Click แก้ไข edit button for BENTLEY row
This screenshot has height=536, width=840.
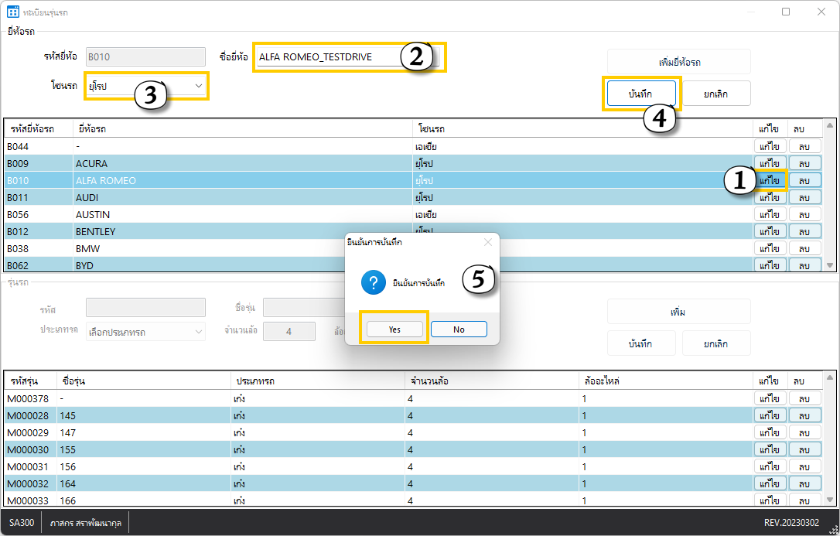point(770,231)
